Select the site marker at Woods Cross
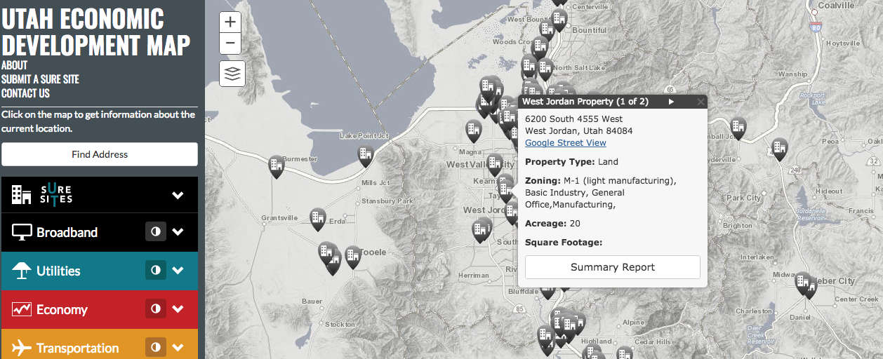 click(x=539, y=48)
